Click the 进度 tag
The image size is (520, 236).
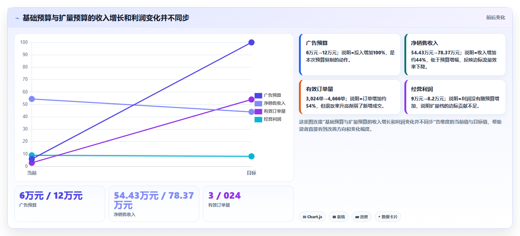pyautogui.click(x=362, y=217)
